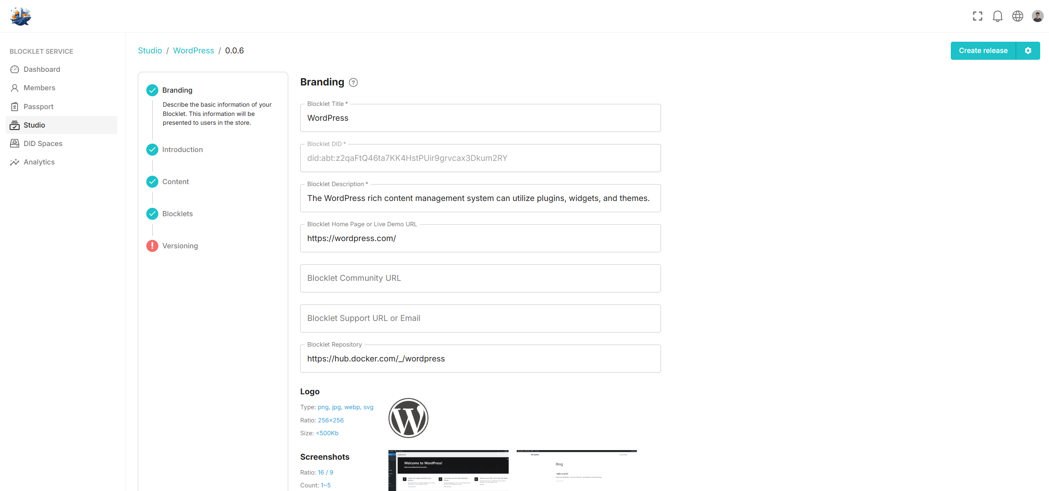Screen dimensions: 1049x491
Task: Go to the Dashboard page
Action: (42, 69)
